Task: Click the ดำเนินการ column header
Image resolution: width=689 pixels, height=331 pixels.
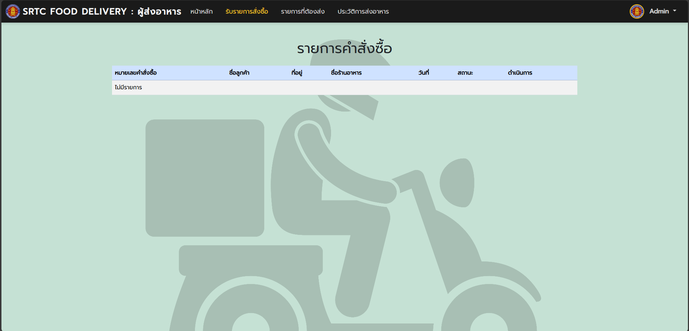Action: coord(520,73)
